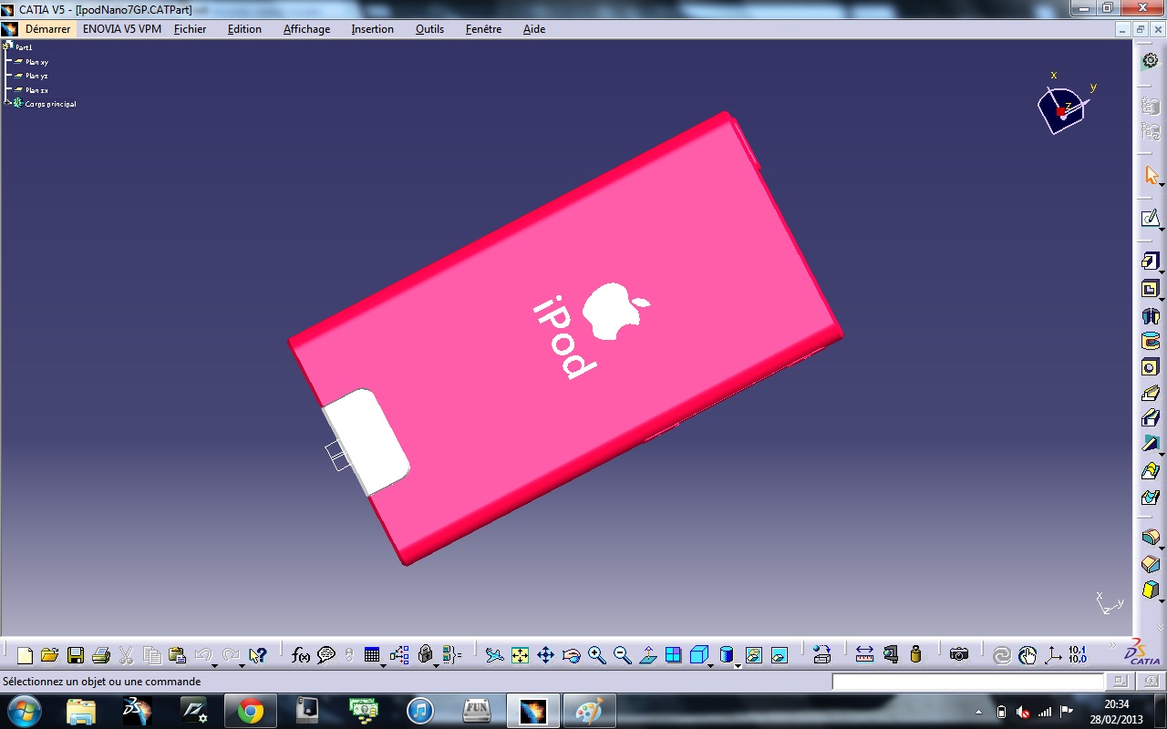Open the Undo history dropdown arrow

point(216,665)
